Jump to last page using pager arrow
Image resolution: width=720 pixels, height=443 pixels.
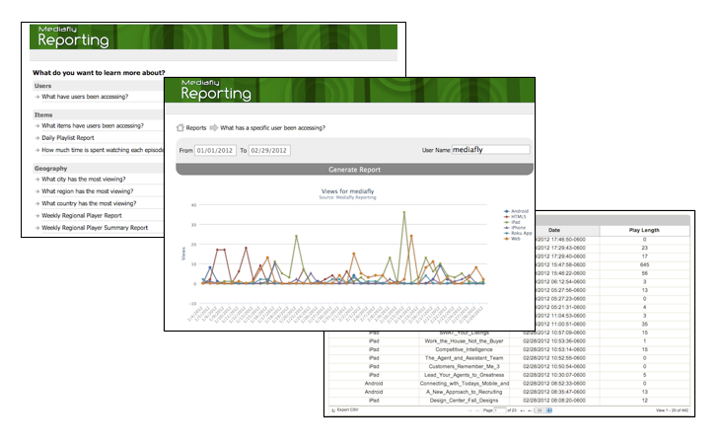coord(530,410)
